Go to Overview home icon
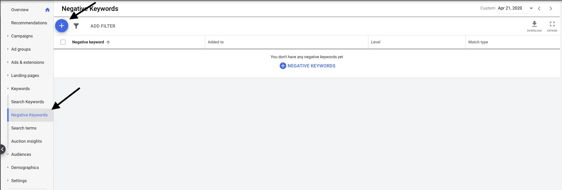Image resolution: width=562 pixels, height=190 pixels. 47,10
